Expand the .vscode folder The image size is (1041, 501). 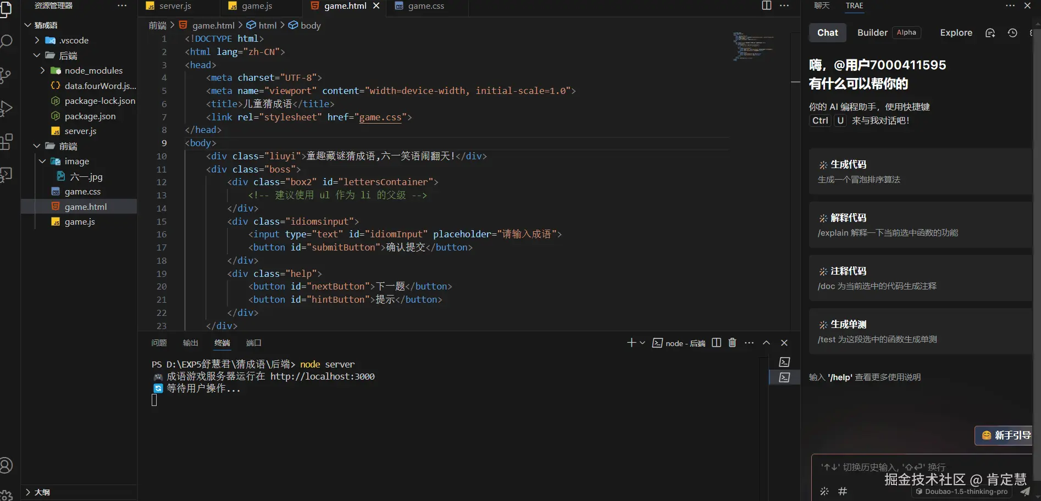tap(37, 40)
